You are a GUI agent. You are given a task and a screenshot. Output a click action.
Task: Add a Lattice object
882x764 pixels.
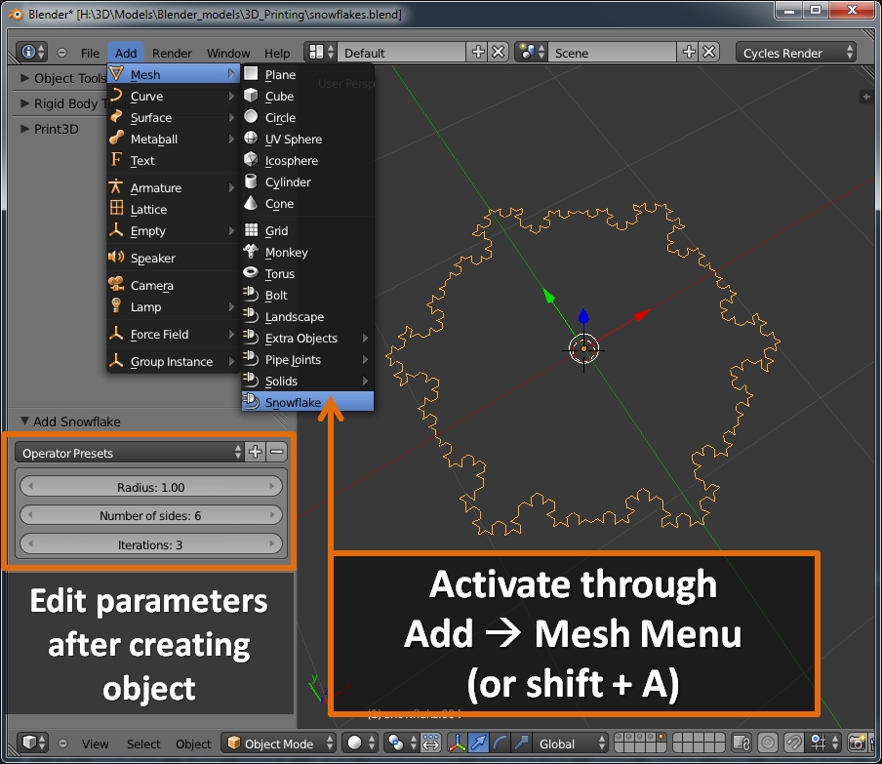(x=173, y=209)
